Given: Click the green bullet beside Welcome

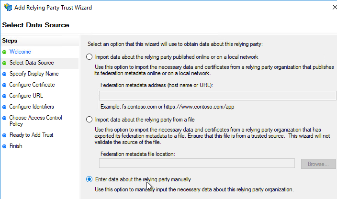Looking at the screenshot, I should [4, 52].
